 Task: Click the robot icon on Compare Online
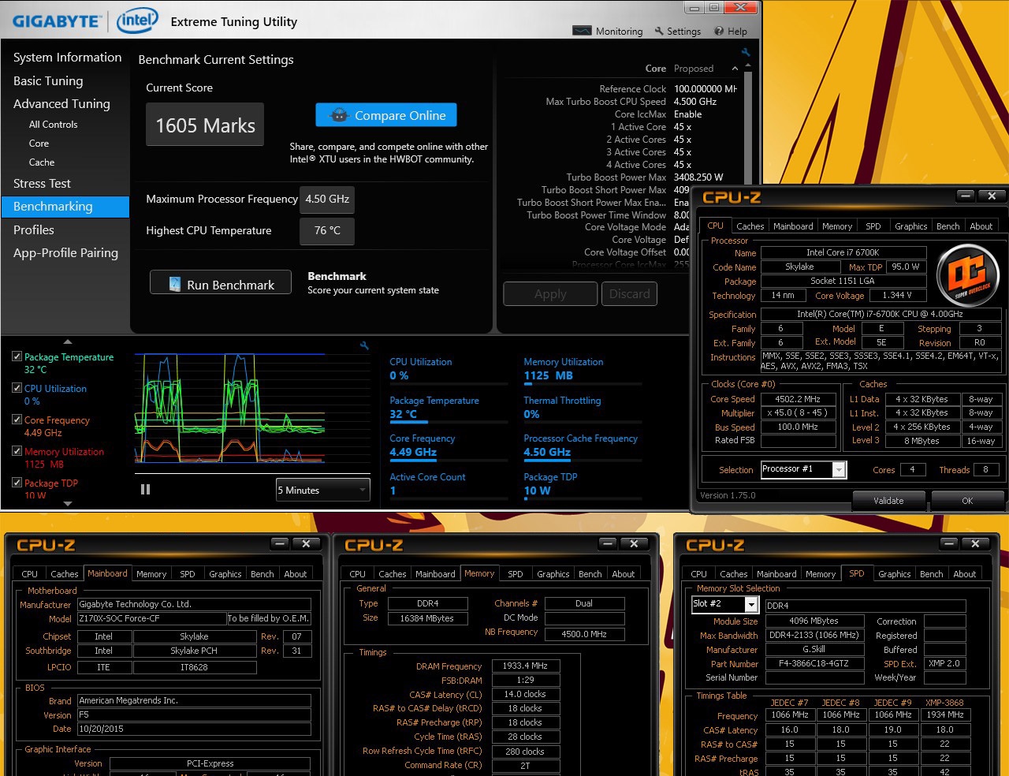coord(339,115)
